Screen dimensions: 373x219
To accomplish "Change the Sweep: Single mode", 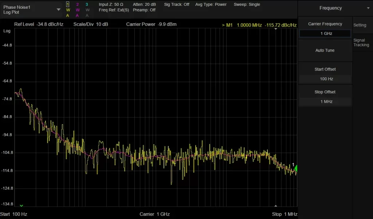I will [247, 4].
